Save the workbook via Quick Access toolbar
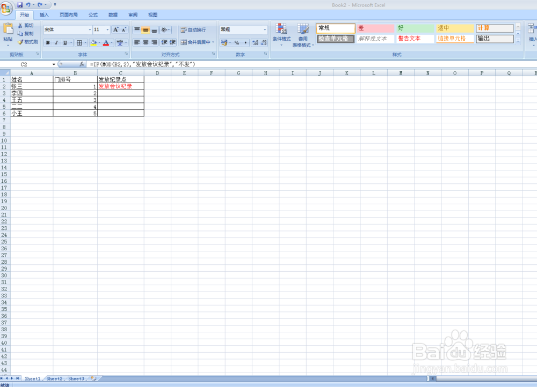 click(x=20, y=5)
